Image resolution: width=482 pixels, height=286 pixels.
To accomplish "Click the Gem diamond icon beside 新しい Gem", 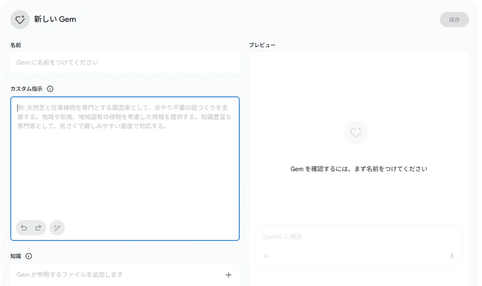I will click(x=20, y=19).
